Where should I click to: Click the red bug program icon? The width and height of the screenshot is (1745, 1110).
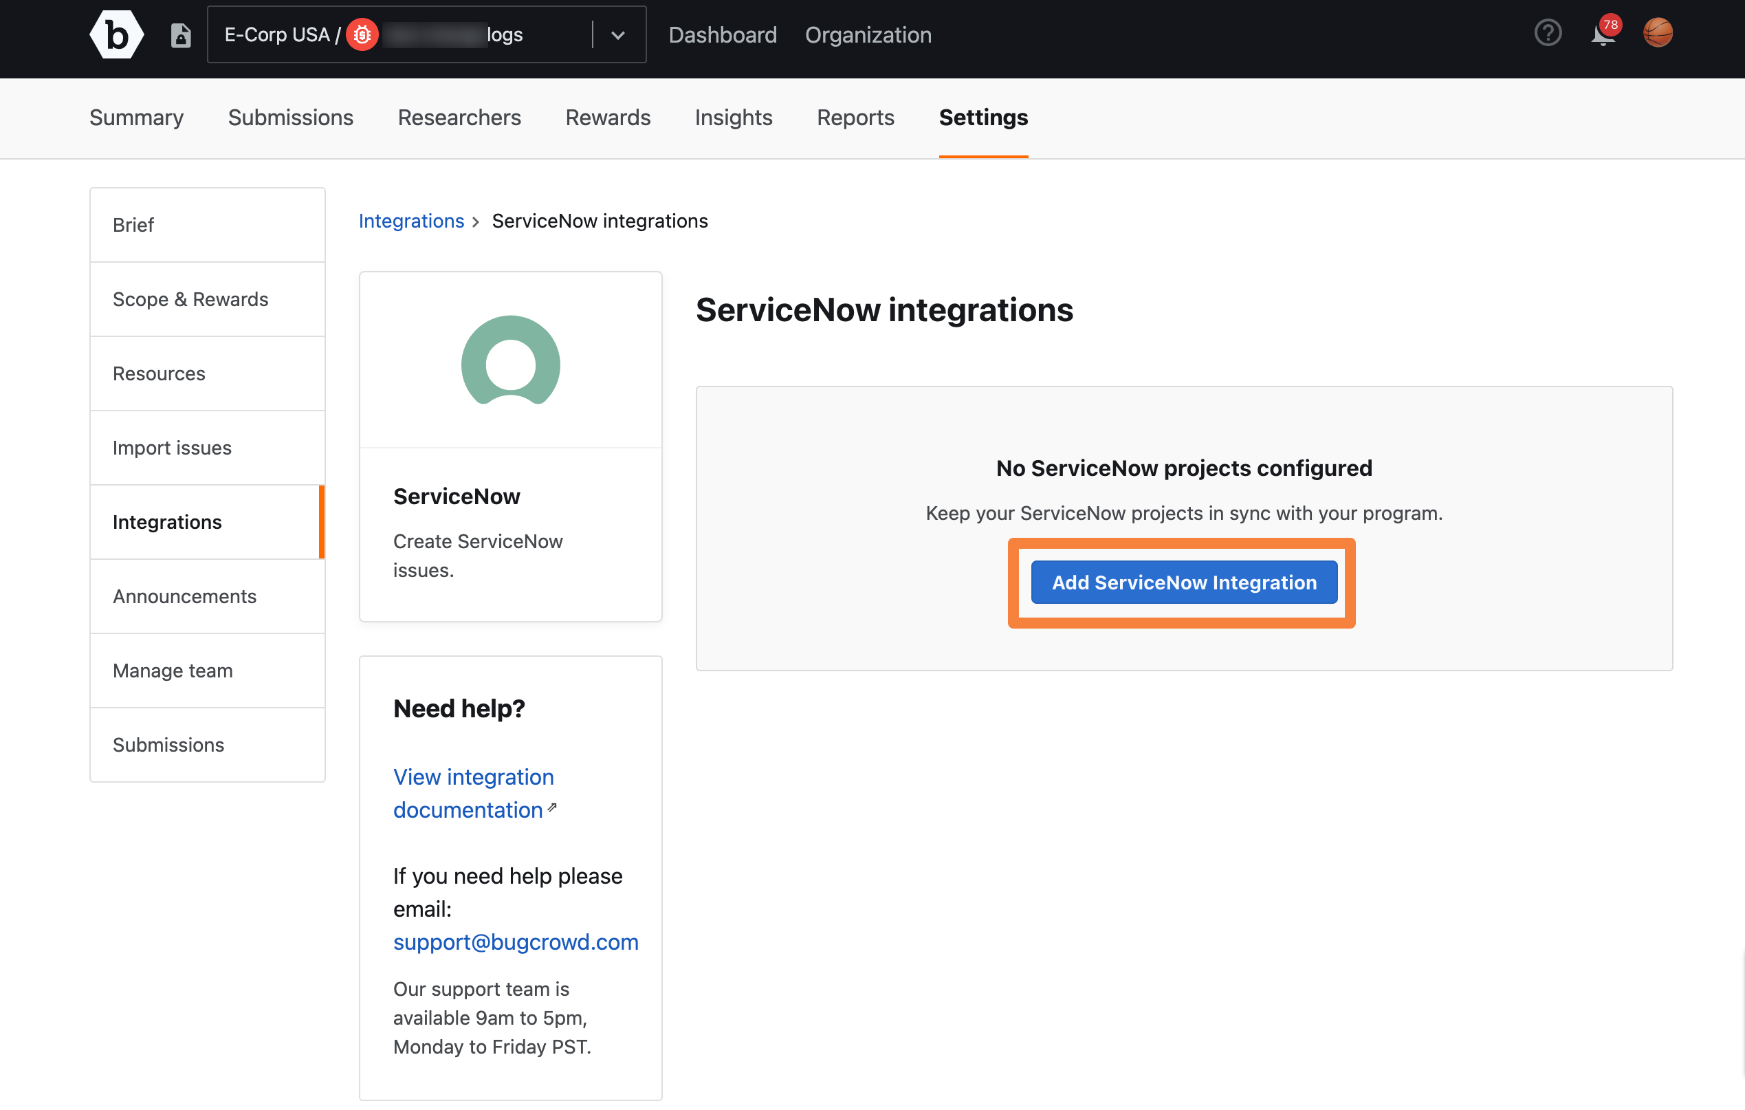(x=362, y=34)
